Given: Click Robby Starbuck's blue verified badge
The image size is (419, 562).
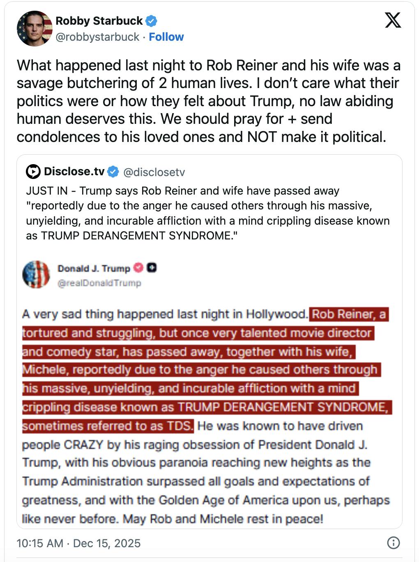Looking at the screenshot, I should click(152, 21).
